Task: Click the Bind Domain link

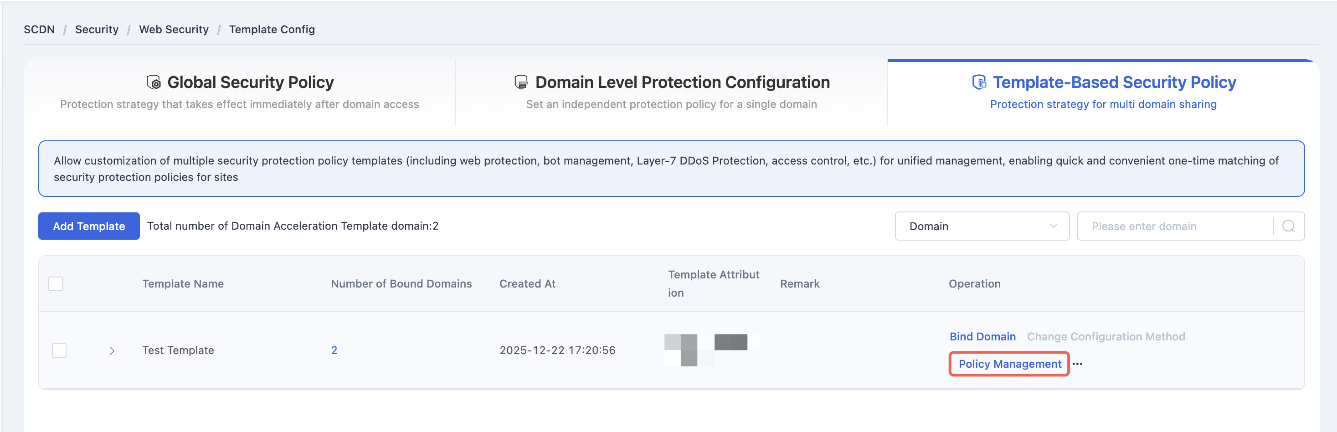Action: (982, 336)
